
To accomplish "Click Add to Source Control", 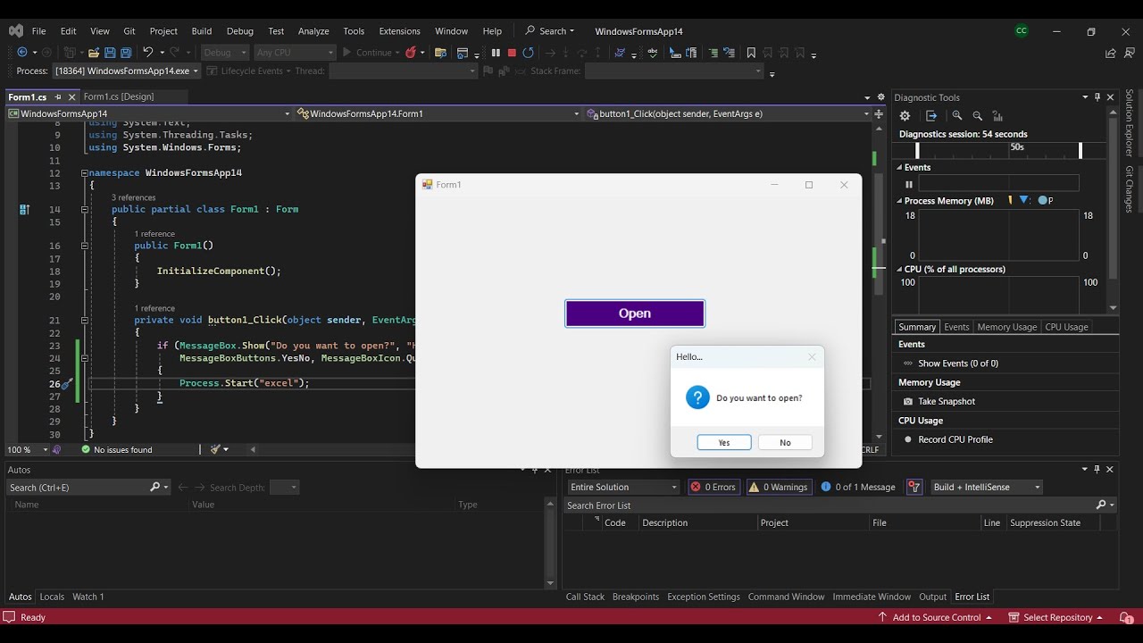I will click(x=936, y=618).
